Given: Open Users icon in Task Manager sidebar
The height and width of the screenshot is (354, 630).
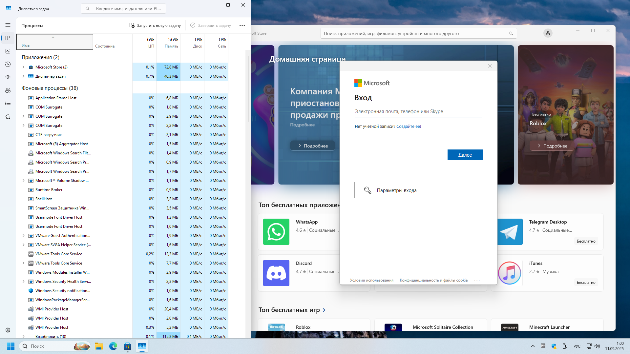Looking at the screenshot, I should tap(8, 90).
